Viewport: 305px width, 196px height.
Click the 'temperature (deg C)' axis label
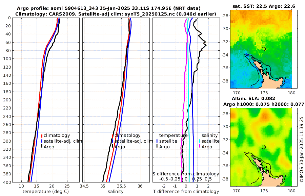46,192
